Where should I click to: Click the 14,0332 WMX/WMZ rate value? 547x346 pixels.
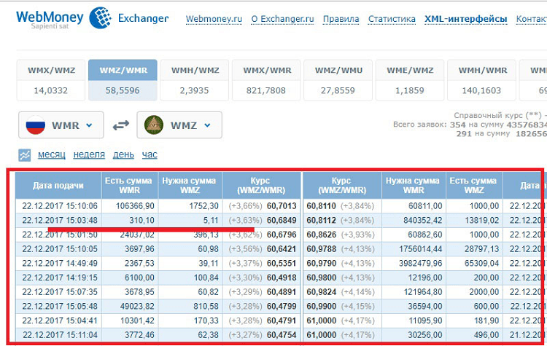point(50,90)
